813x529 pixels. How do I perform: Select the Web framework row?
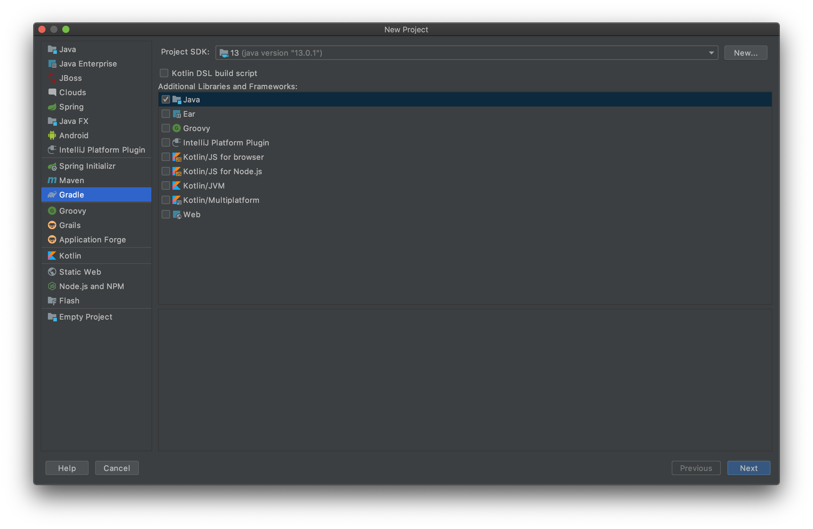[x=192, y=215]
